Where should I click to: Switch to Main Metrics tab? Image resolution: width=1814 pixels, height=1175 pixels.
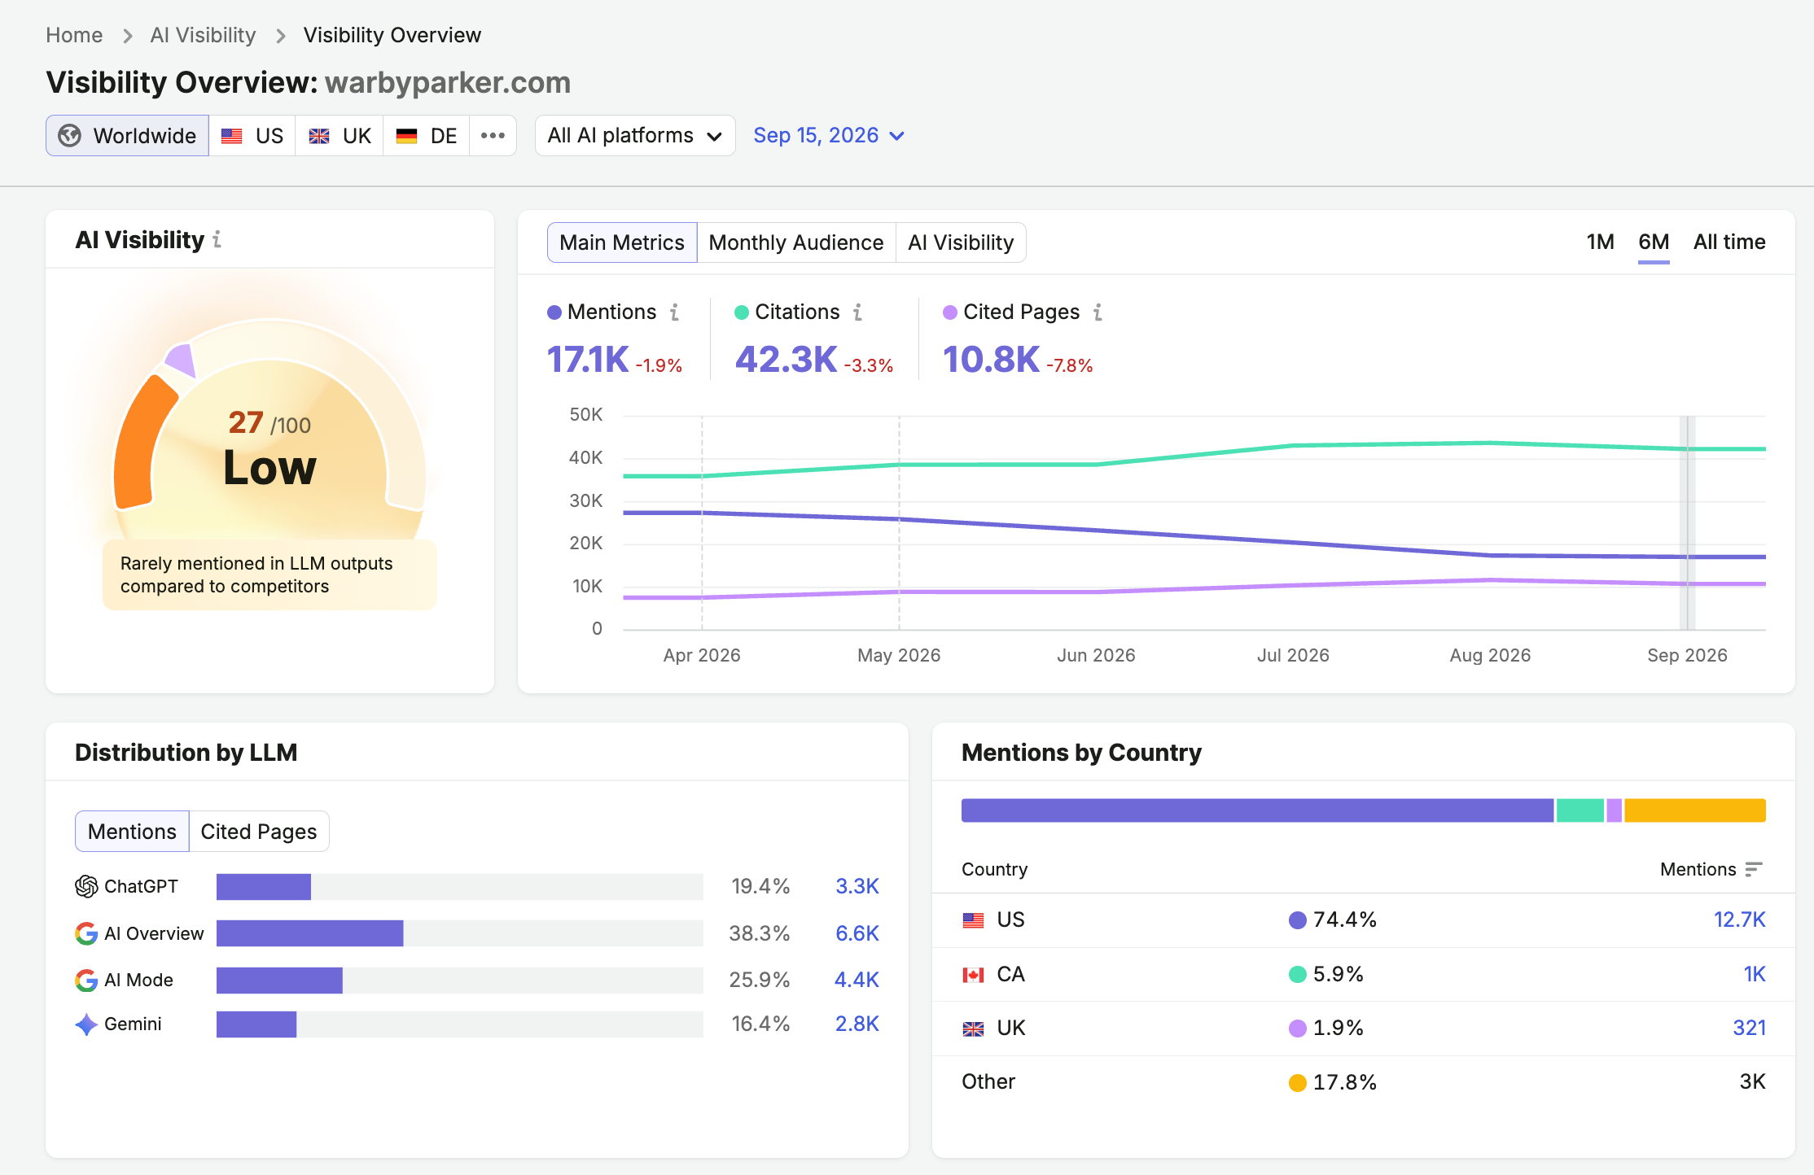tap(622, 242)
